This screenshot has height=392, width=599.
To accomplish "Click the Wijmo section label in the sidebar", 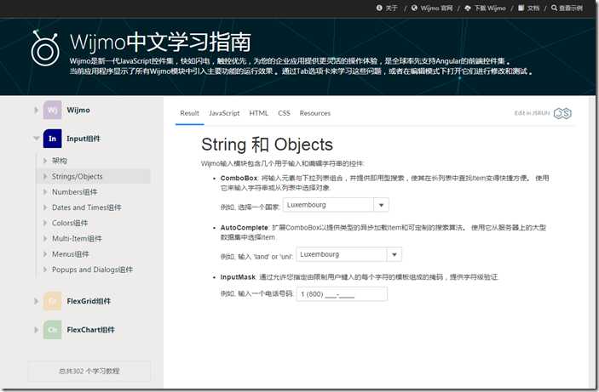I will point(78,111).
